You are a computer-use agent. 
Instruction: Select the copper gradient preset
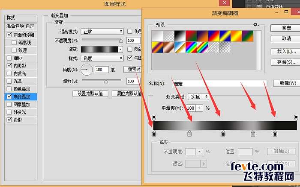(x=168, y=47)
